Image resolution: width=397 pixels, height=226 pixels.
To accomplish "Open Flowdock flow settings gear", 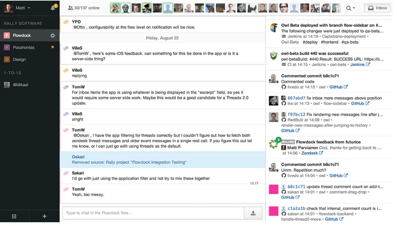I will pyautogui.click(x=53, y=36).
